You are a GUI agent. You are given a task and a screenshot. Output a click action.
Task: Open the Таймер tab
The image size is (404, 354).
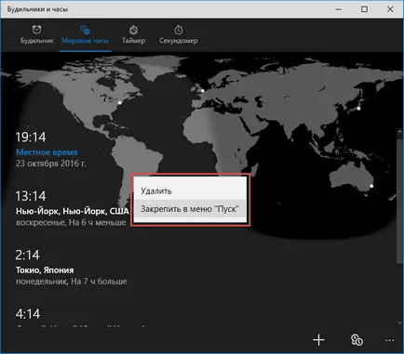[x=133, y=34]
